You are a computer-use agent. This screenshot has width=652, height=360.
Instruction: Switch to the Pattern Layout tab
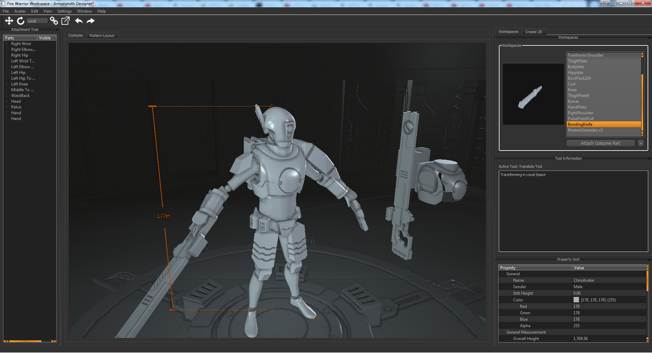pyautogui.click(x=102, y=36)
